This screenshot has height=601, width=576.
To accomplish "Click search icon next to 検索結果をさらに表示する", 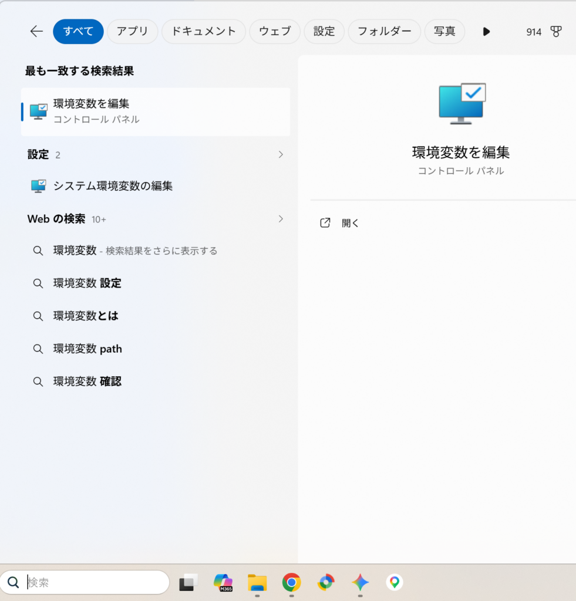I will coord(38,251).
